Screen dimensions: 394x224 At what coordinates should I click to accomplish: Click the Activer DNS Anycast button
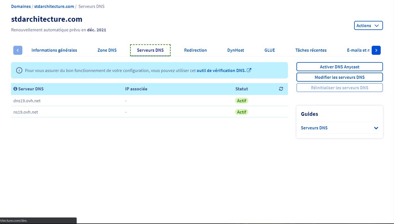coord(339,67)
